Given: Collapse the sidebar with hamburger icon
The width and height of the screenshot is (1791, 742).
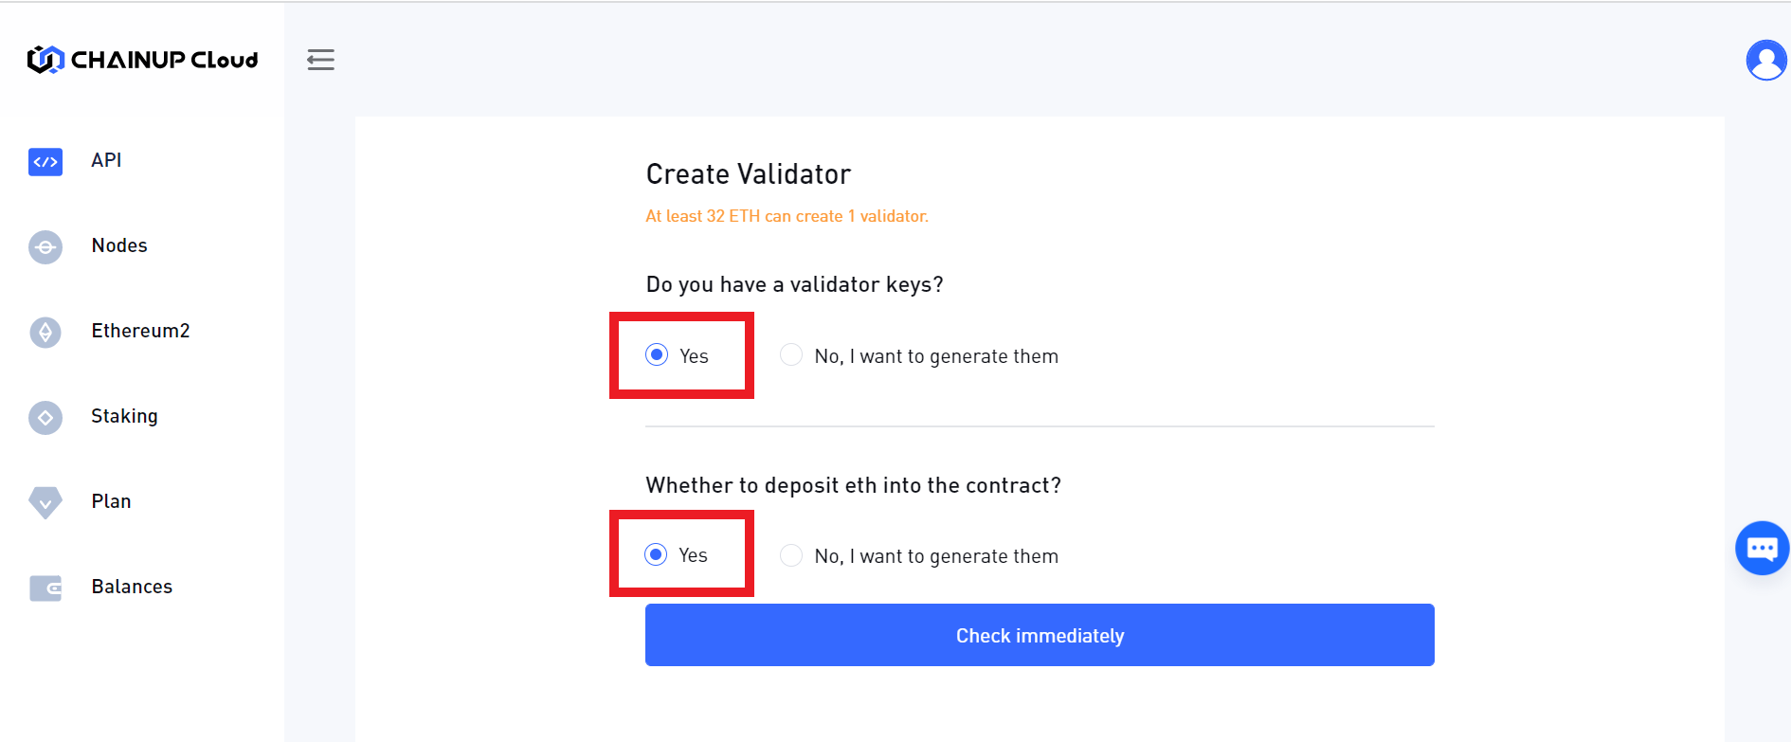Looking at the screenshot, I should [320, 60].
